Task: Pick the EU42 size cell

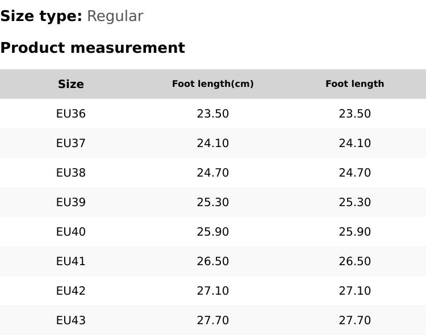Action: (71, 291)
